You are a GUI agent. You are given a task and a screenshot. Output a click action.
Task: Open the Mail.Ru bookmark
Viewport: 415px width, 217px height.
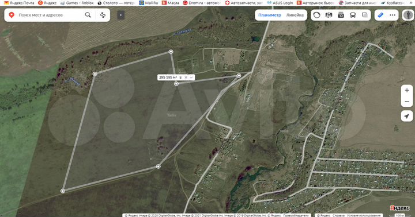pyautogui.click(x=149, y=3)
